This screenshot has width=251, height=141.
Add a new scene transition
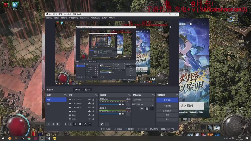[142, 109]
